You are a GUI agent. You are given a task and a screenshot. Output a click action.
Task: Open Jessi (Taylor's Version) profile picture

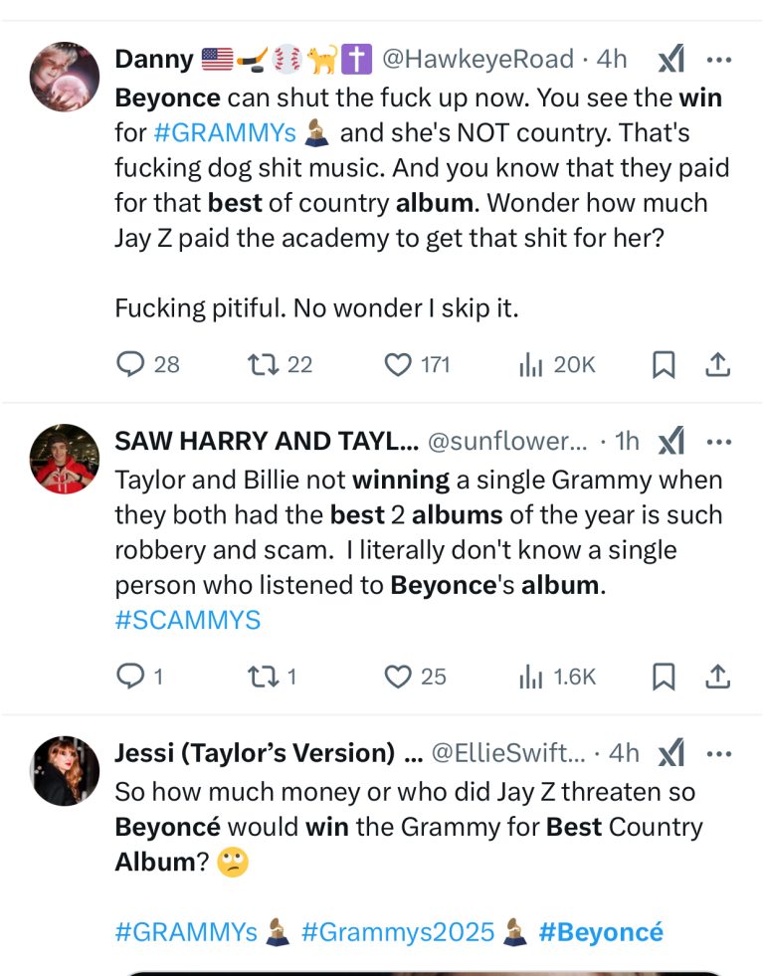click(x=66, y=770)
